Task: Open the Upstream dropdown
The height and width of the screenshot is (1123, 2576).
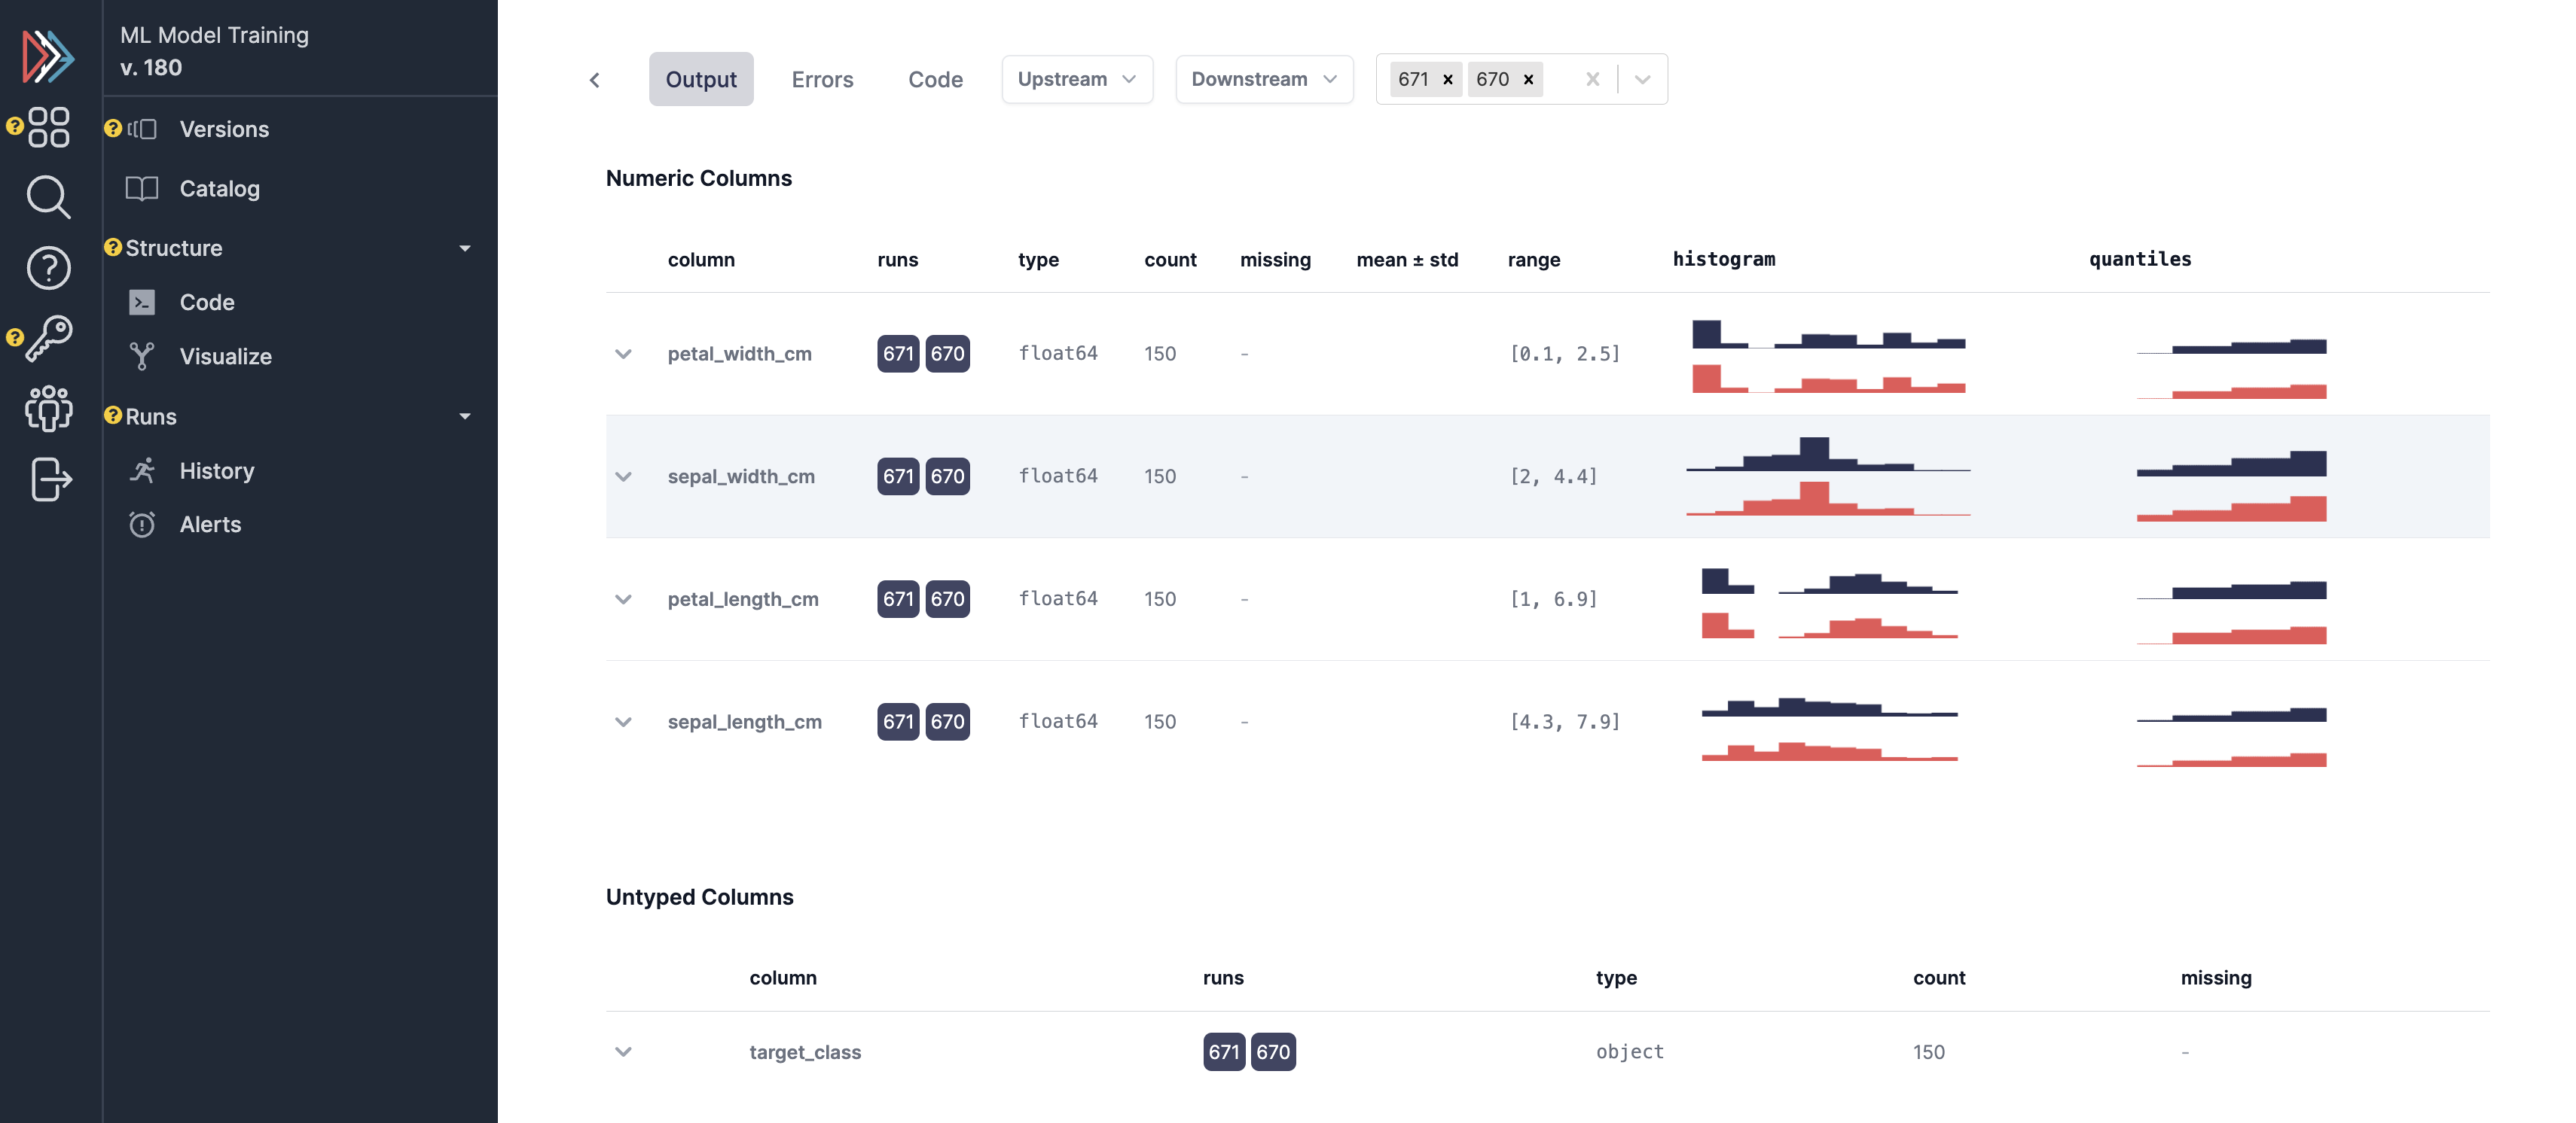Action: point(1076,79)
